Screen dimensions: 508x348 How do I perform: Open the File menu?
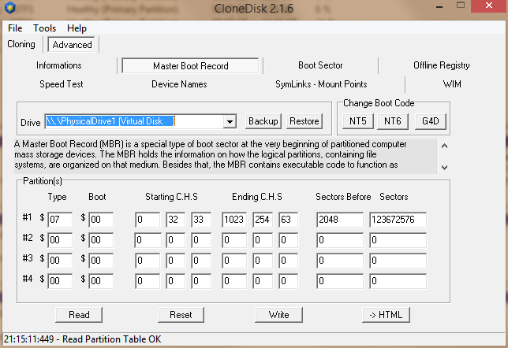pyautogui.click(x=15, y=28)
